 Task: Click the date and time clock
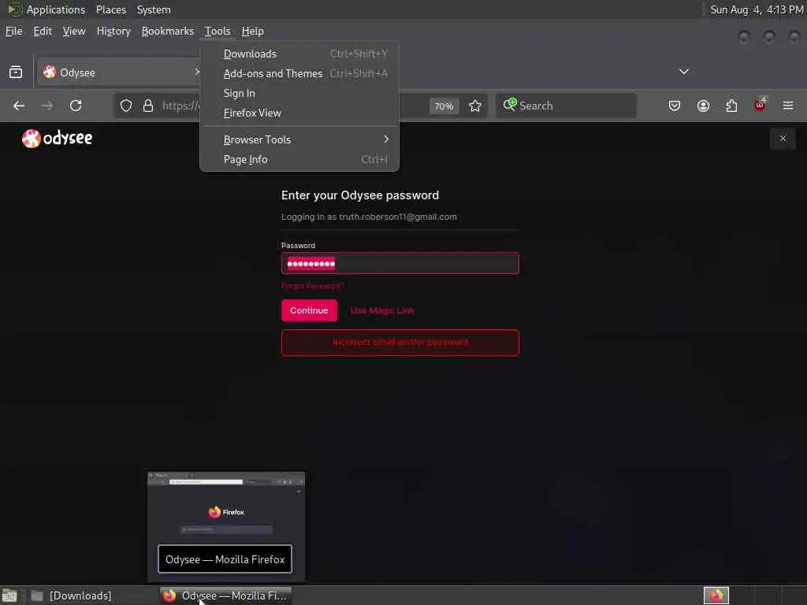(x=757, y=9)
